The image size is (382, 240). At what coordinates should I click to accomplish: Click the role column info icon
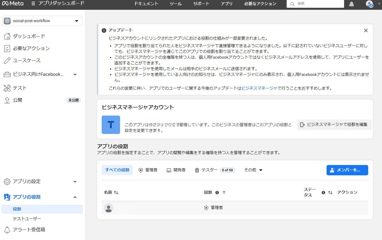217,193
